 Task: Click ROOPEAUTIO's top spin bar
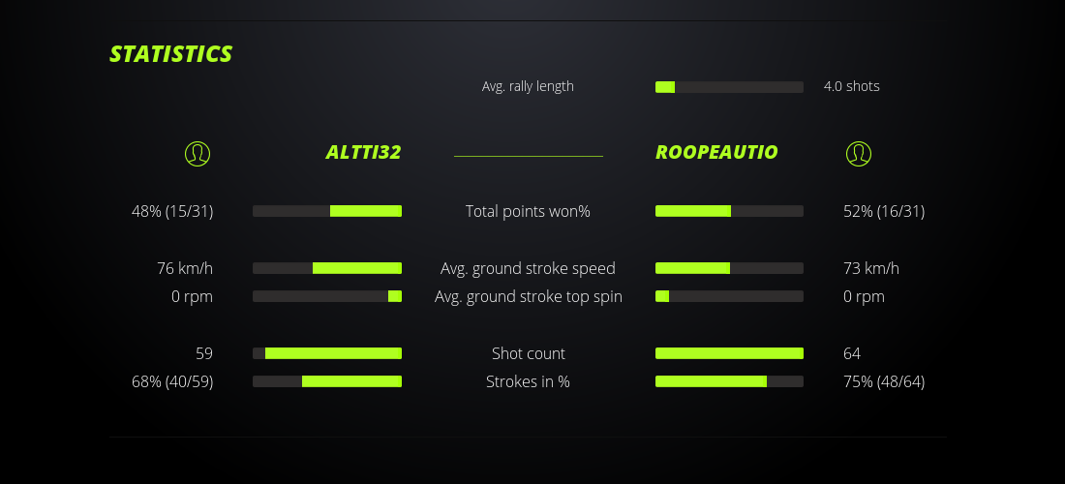pyautogui.click(x=729, y=296)
